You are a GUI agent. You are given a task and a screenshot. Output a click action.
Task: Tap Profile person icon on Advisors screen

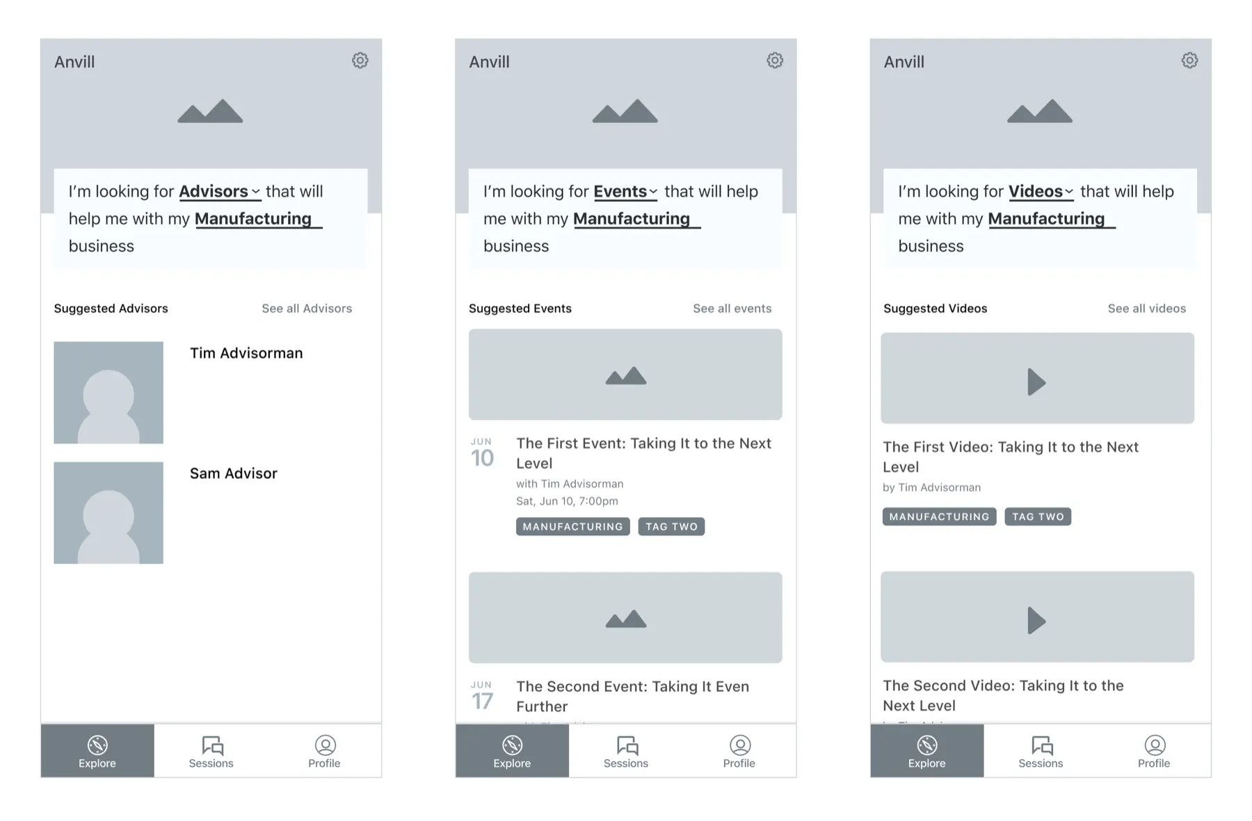pos(325,745)
